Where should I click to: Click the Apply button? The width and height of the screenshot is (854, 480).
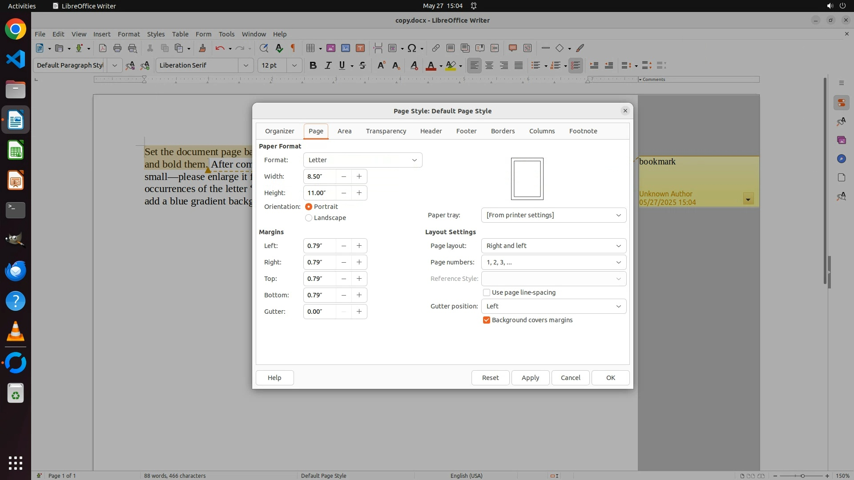click(530, 378)
